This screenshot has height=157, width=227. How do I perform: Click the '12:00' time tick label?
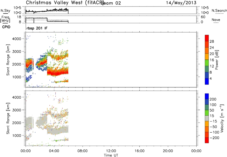[x=111, y=151]
